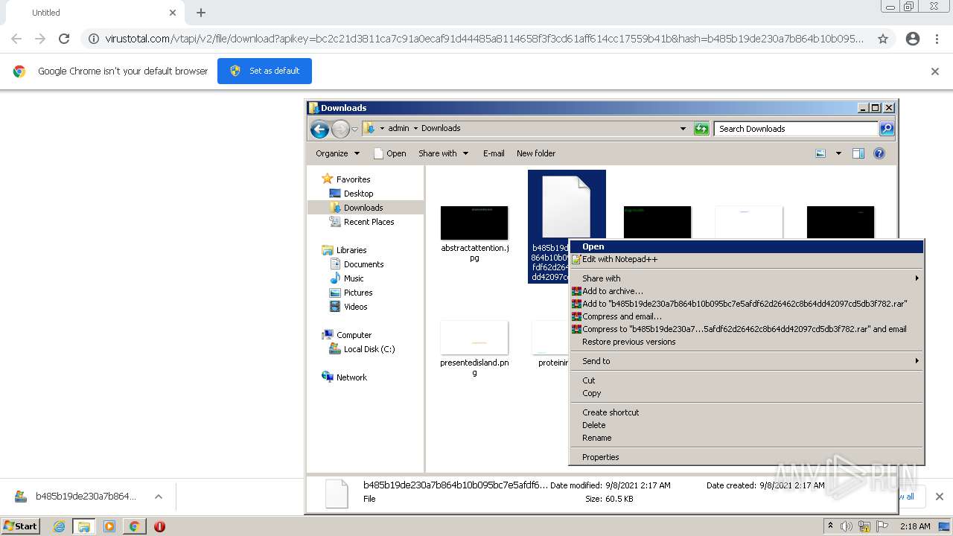Click Open in the Explorer toolbar
The image size is (953, 536).
389,153
